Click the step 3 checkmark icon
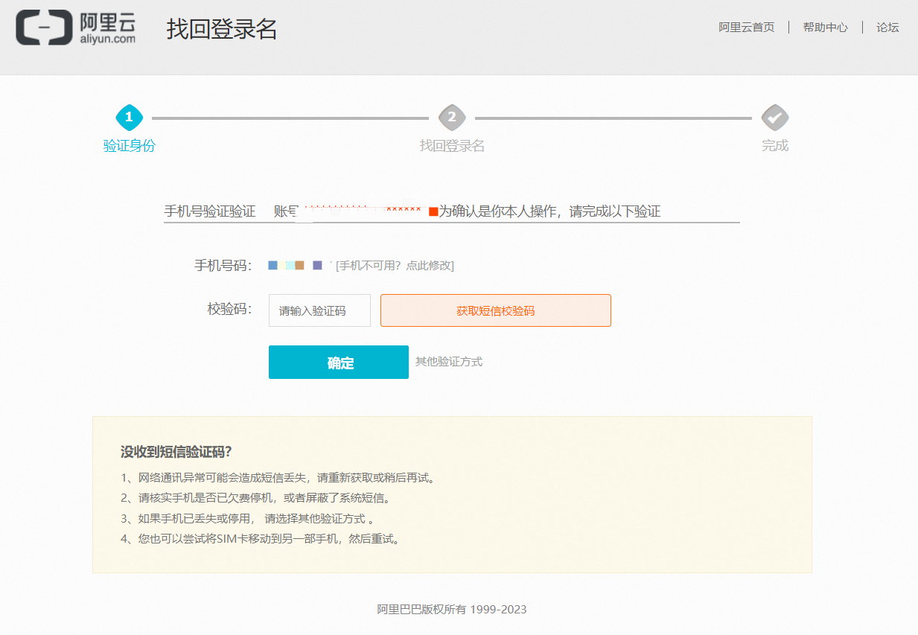 click(774, 118)
